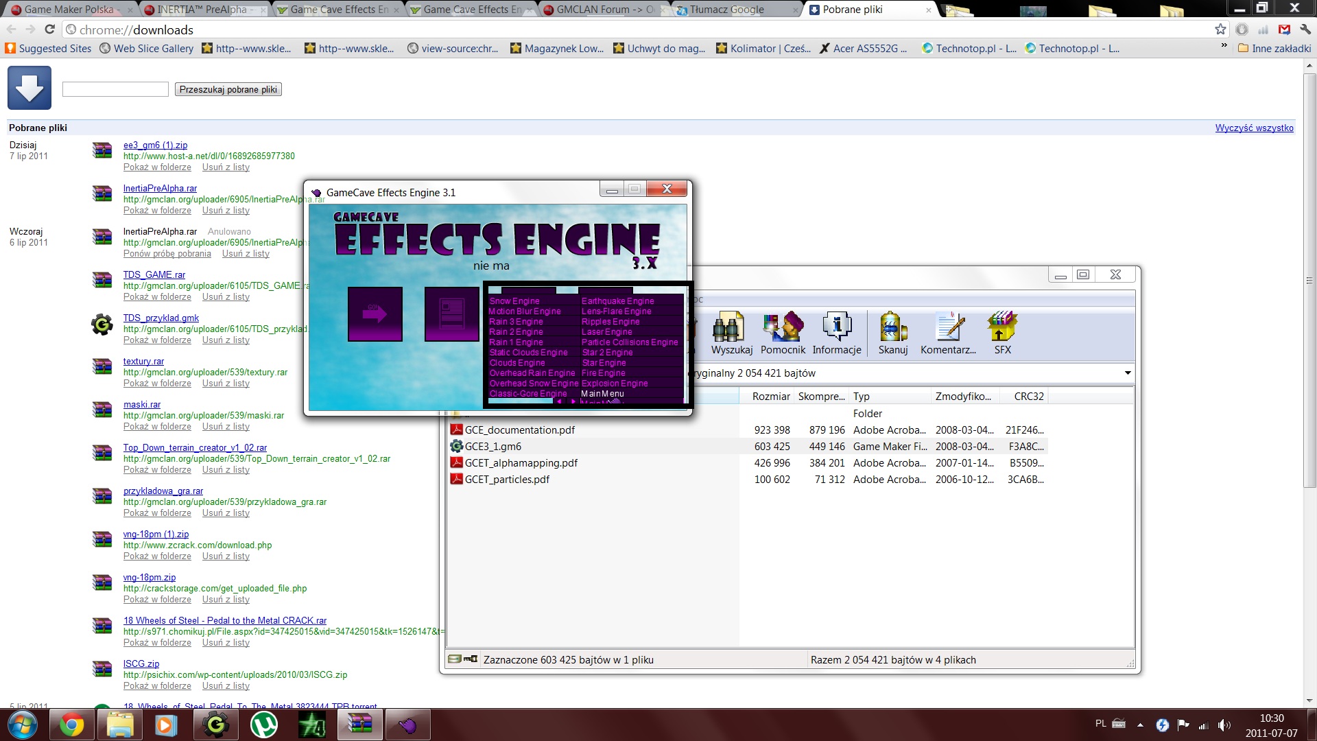Click the Wyczyść wszystko link
Image resolution: width=1317 pixels, height=741 pixels.
[x=1254, y=128]
